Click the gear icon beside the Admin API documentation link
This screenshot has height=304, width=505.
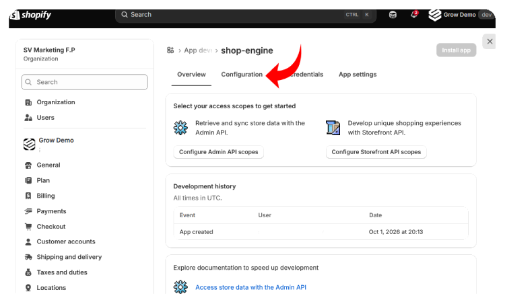[180, 287]
